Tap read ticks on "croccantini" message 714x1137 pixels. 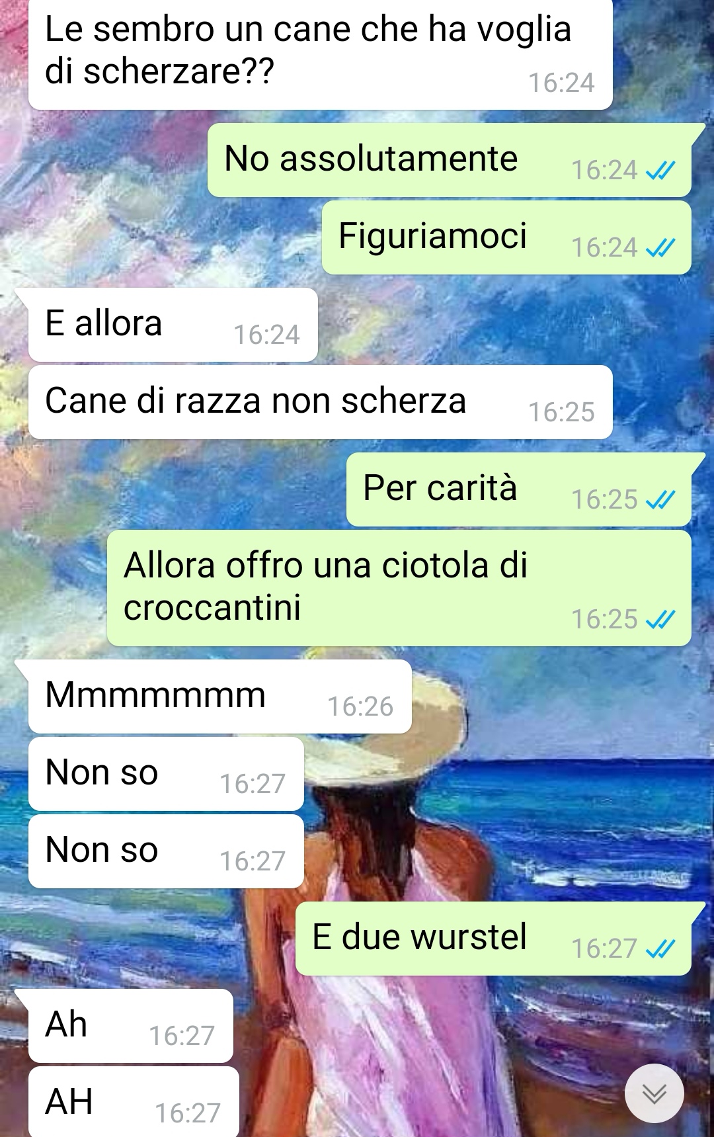pos(660,620)
